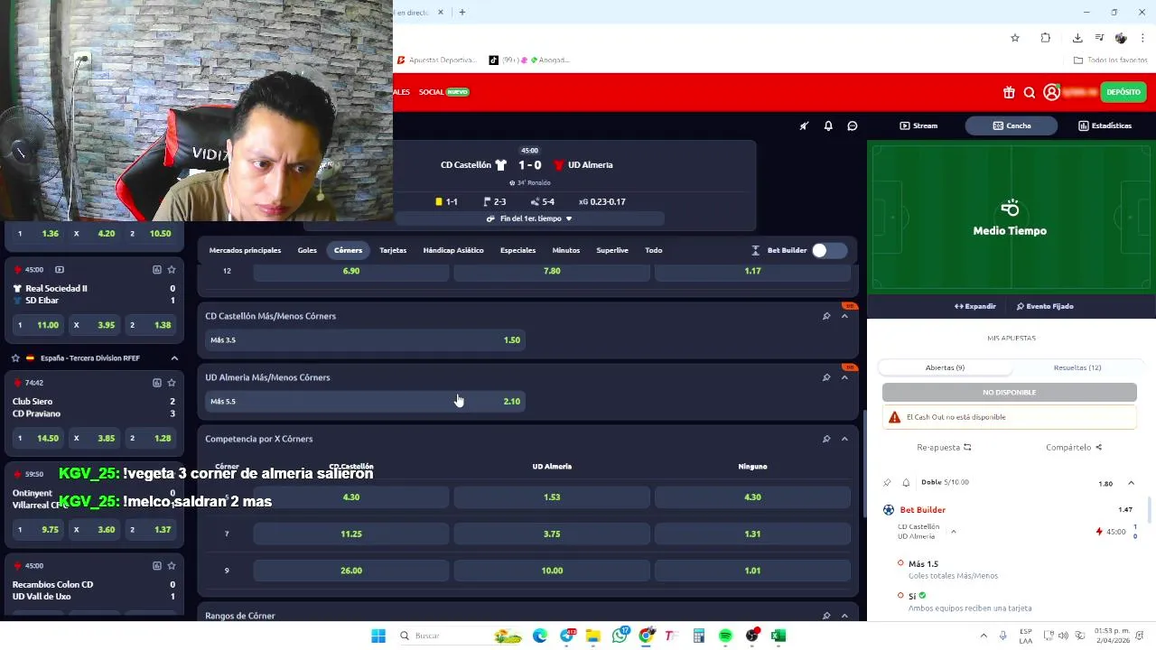Bet on Más 3.5 Castellón corners at 1.50

tap(365, 340)
